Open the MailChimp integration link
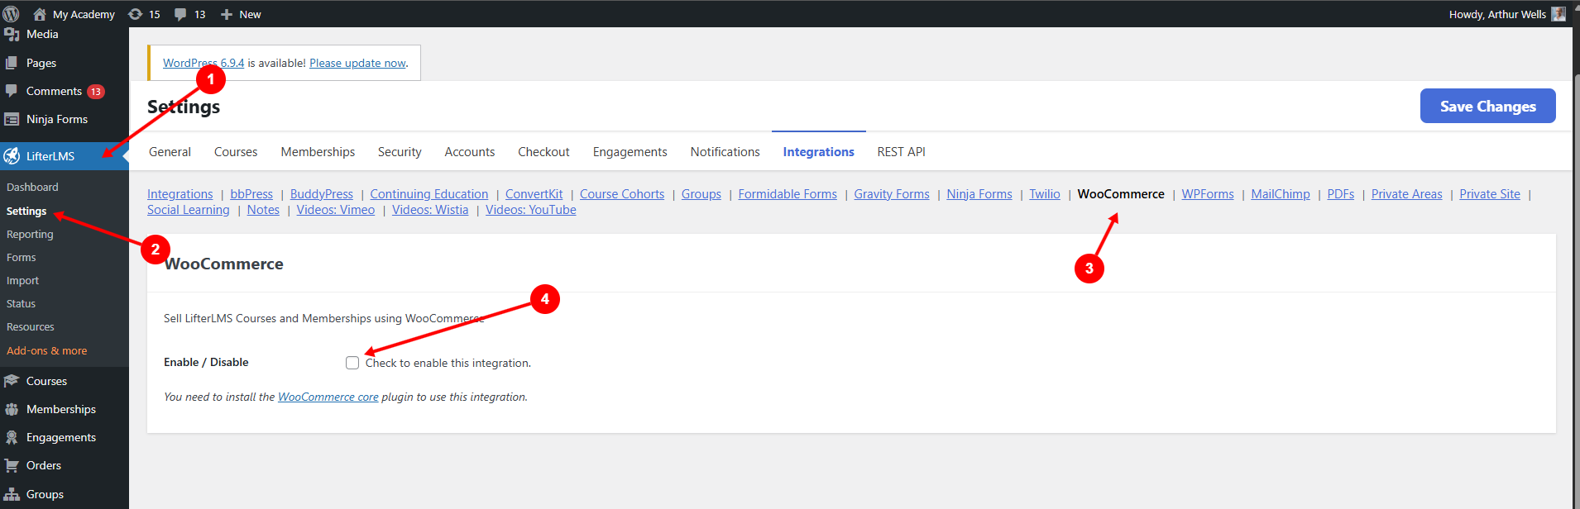 1280,194
